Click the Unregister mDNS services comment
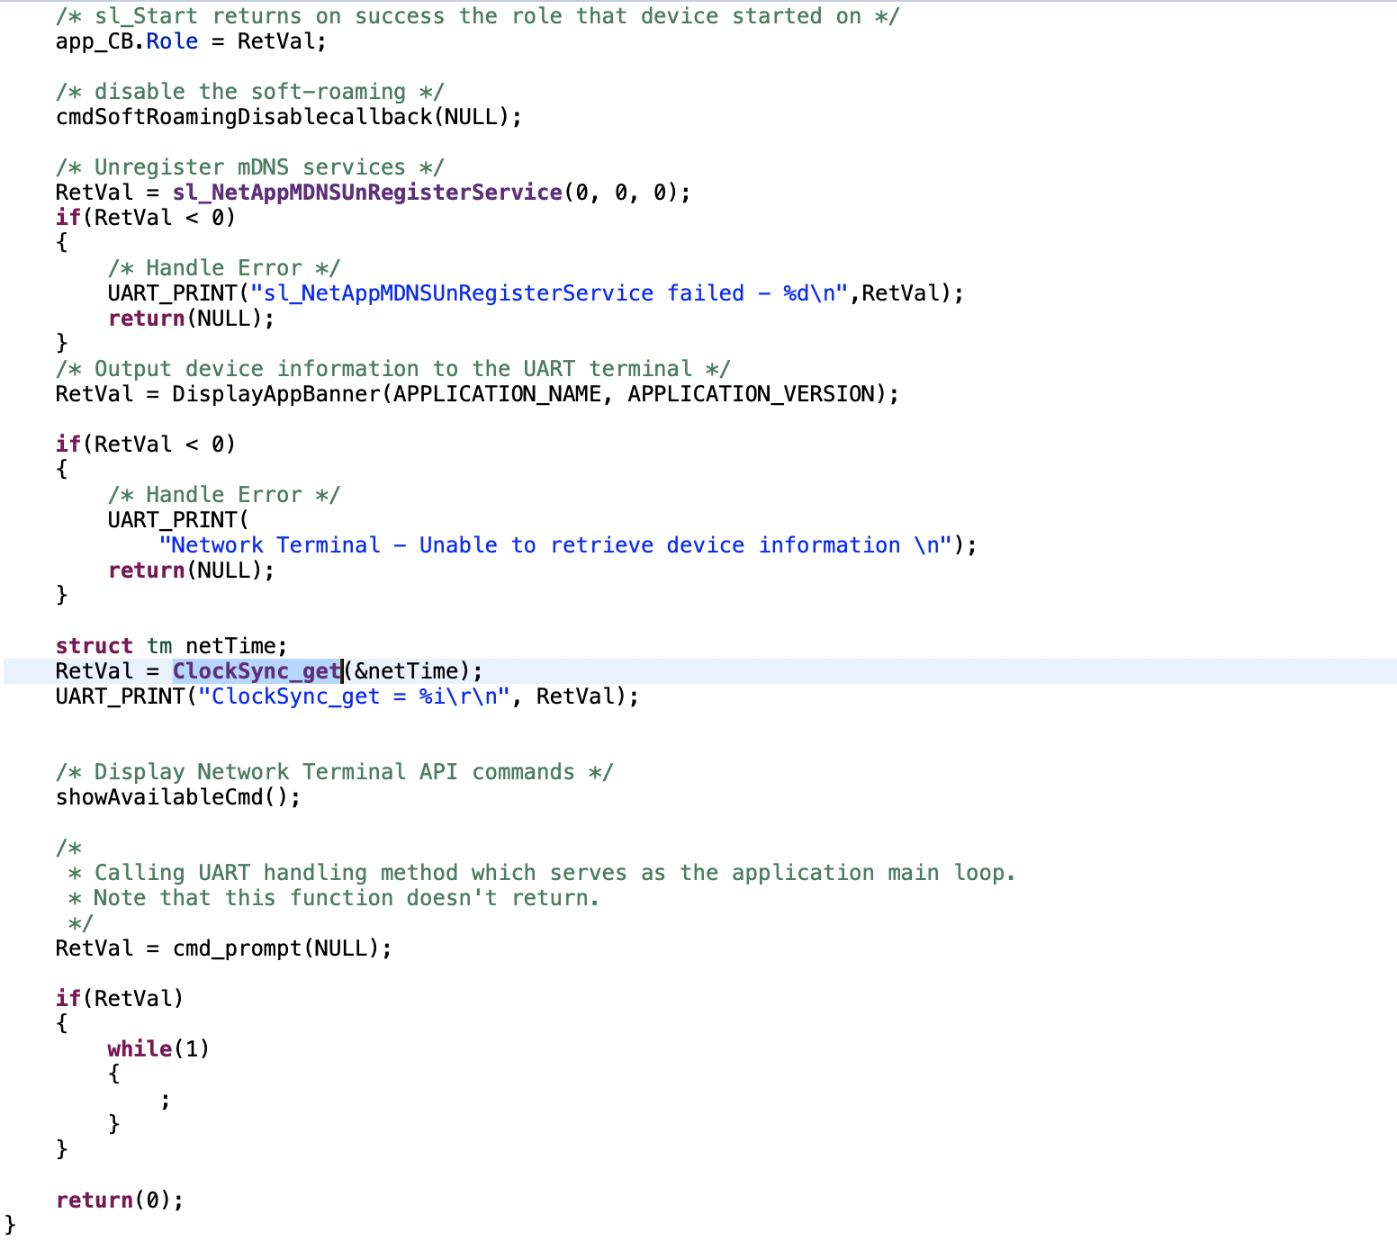The width and height of the screenshot is (1397, 1258). (x=249, y=166)
